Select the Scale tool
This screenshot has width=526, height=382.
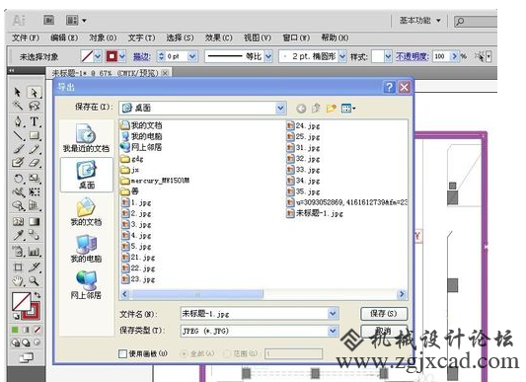pyautogui.click(x=35, y=178)
